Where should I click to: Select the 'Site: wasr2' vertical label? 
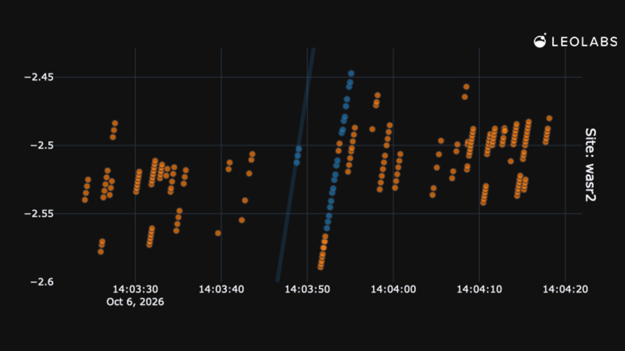click(590, 165)
